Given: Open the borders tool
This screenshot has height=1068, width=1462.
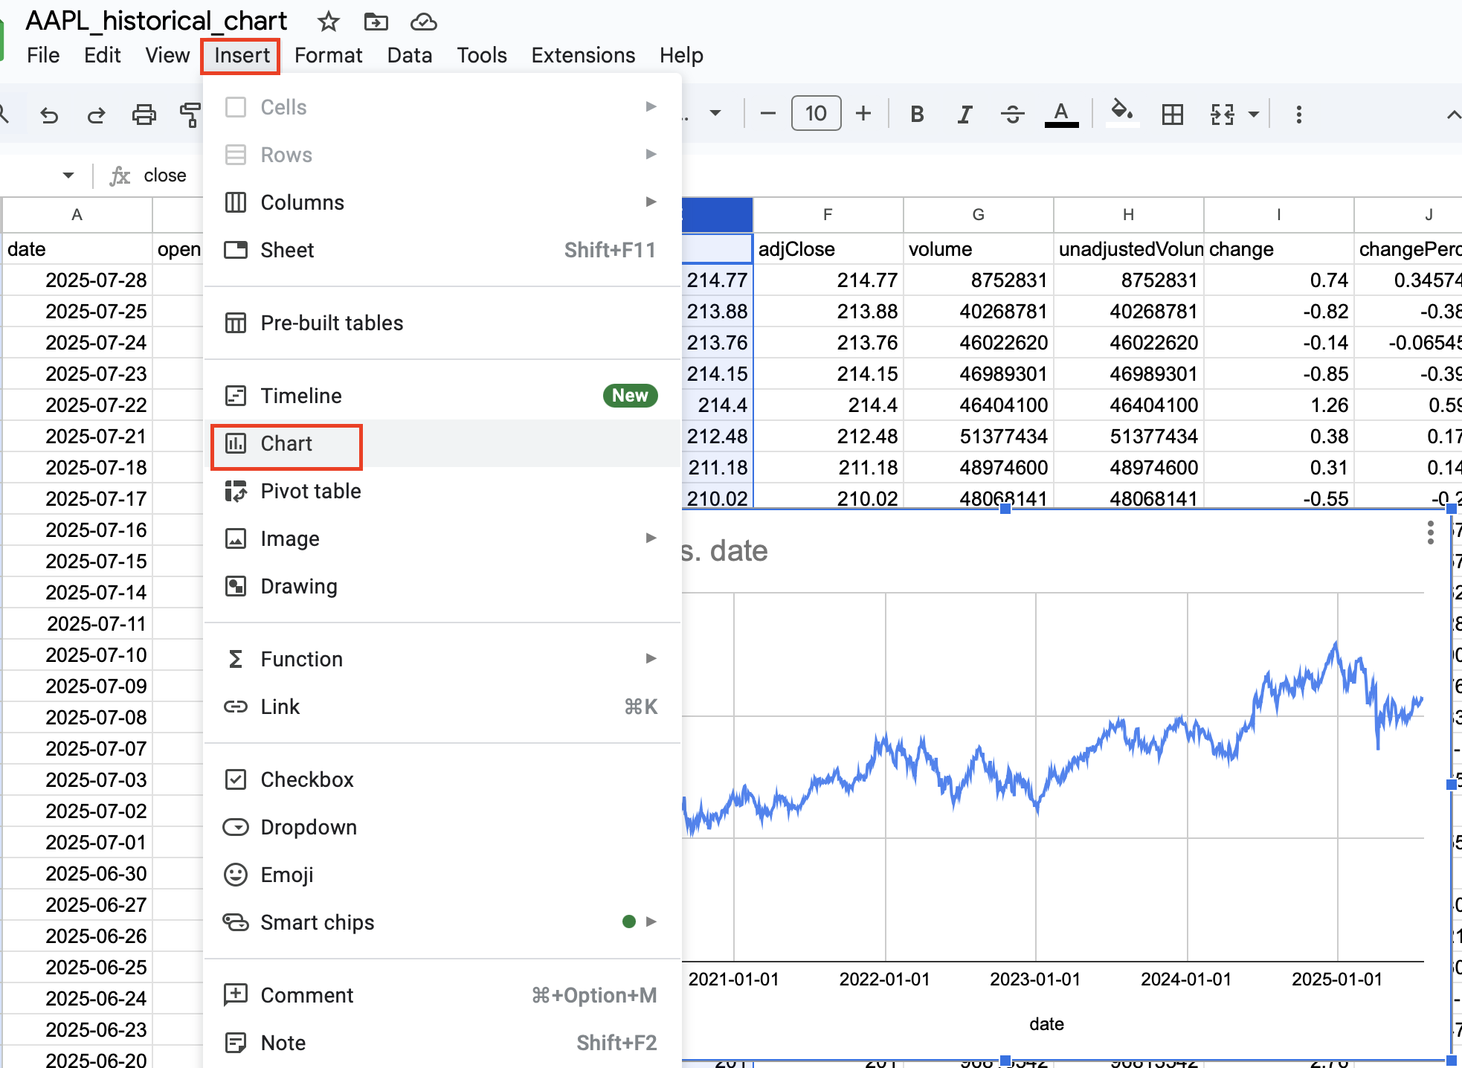Looking at the screenshot, I should click(1173, 114).
